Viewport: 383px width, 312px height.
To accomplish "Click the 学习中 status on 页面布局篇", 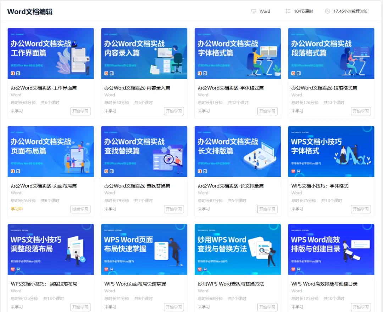I will click(17, 209).
